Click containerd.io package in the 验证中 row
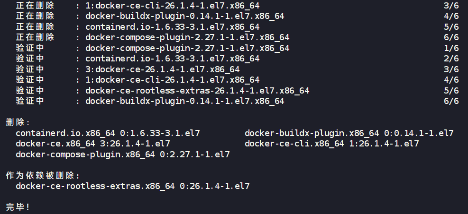The height and width of the screenshot is (214, 468). click(172, 59)
